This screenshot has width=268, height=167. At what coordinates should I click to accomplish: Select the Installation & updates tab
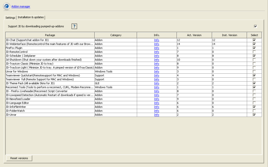(31, 17)
